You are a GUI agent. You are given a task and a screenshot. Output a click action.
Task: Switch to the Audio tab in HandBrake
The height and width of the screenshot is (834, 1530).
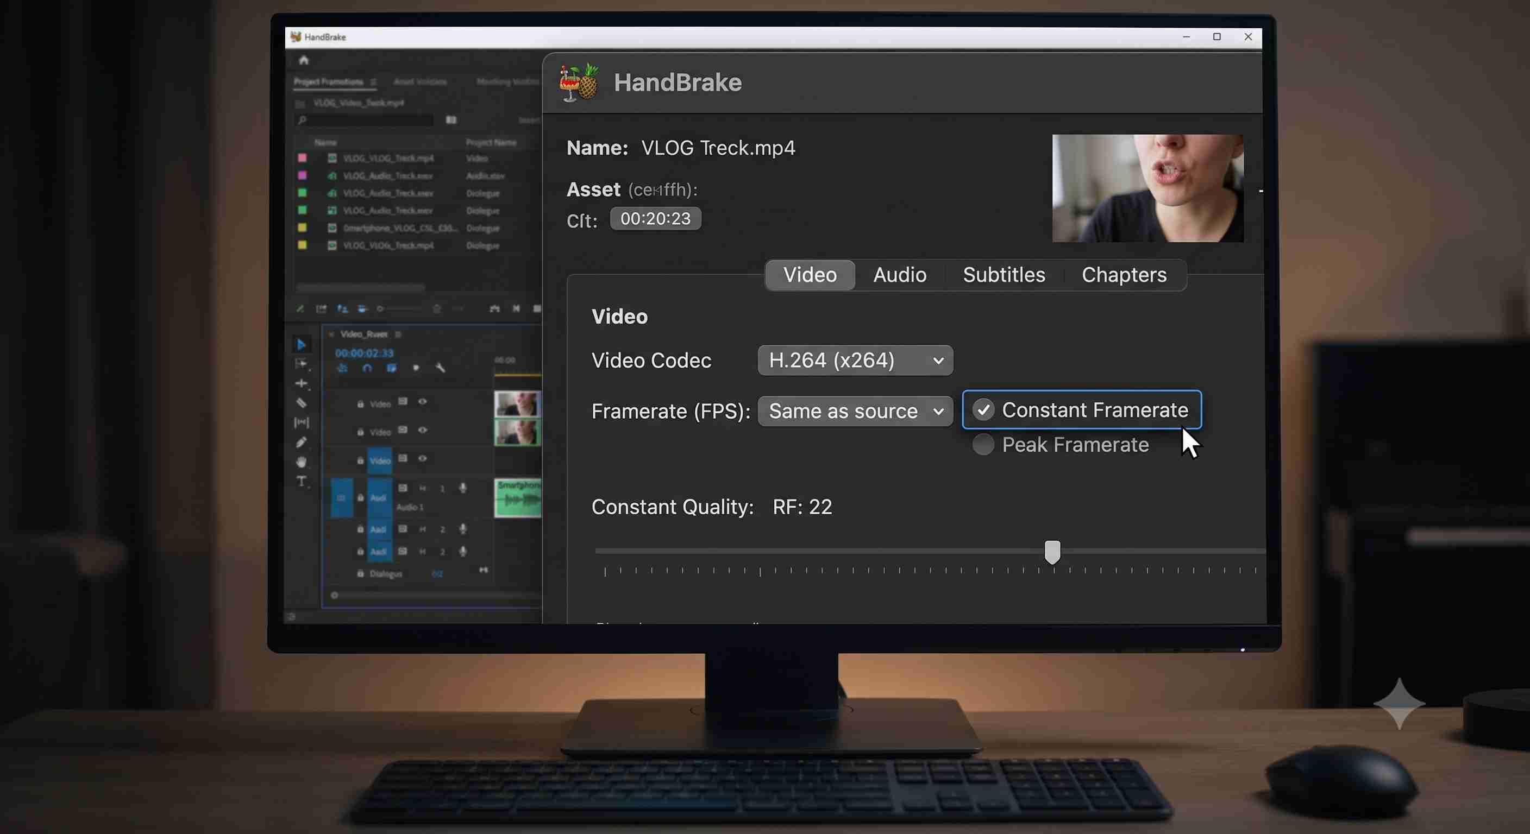[900, 275]
